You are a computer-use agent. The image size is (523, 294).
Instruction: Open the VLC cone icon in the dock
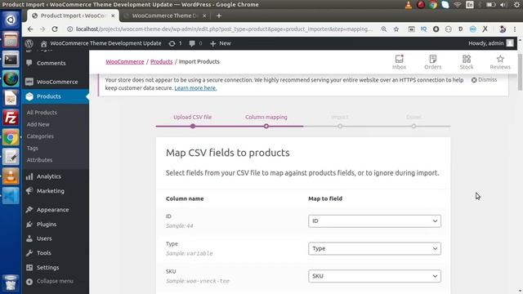[11, 176]
